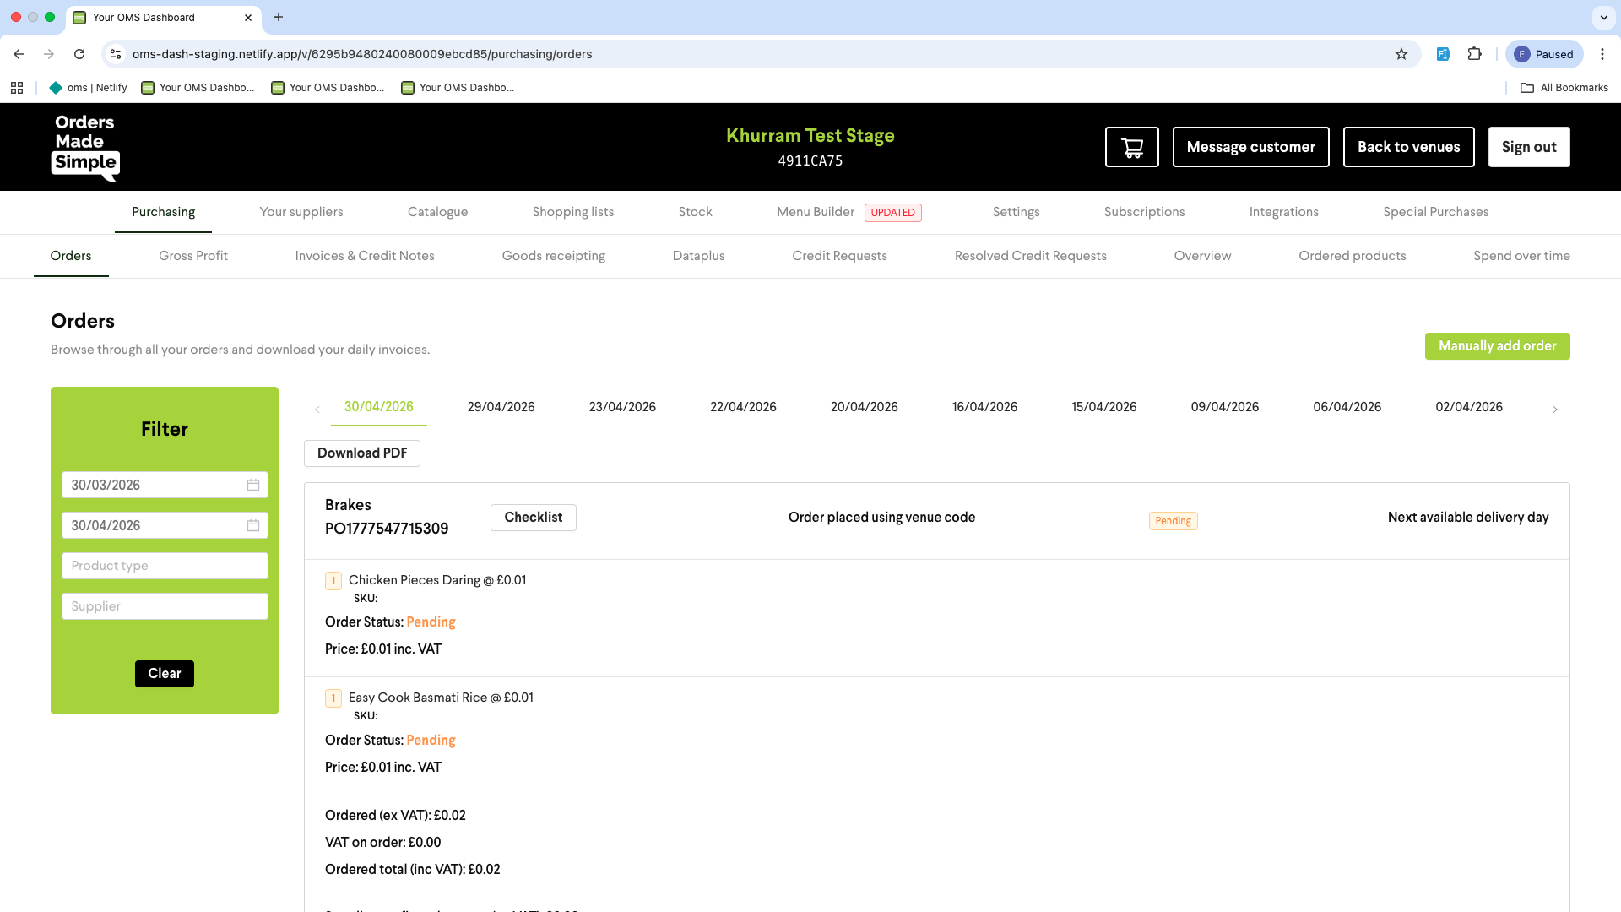Select the 16/04/2026 date tab
This screenshot has height=912, width=1621.
[x=984, y=407]
